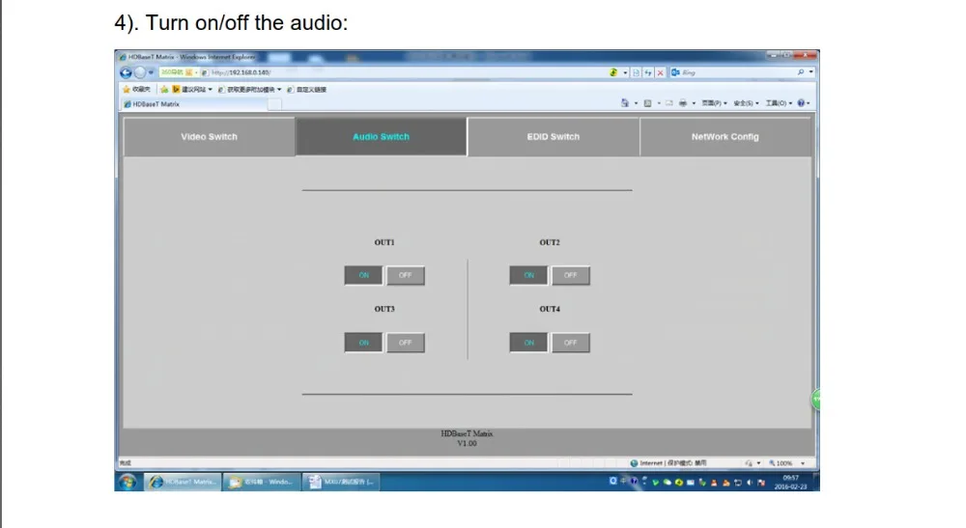This screenshot has width=966, height=528.
Task: Close the Internet Explorer window
Action: tap(805, 55)
